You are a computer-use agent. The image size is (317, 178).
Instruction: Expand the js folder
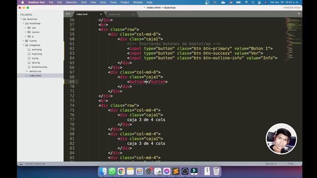26,36
